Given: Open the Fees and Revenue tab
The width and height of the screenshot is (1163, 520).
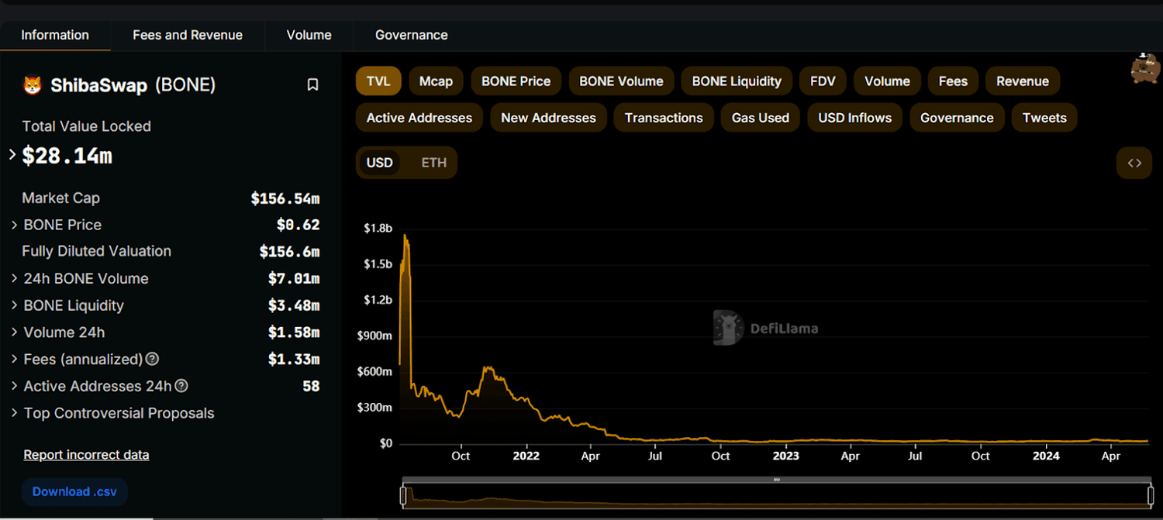Looking at the screenshot, I should [188, 35].
